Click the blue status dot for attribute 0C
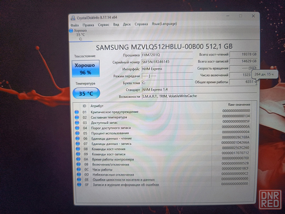This screenshot has height=214, width=285. tap(79, 169)
